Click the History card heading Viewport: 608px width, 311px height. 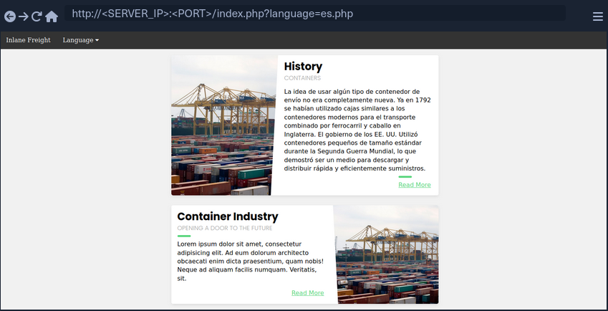303,67
